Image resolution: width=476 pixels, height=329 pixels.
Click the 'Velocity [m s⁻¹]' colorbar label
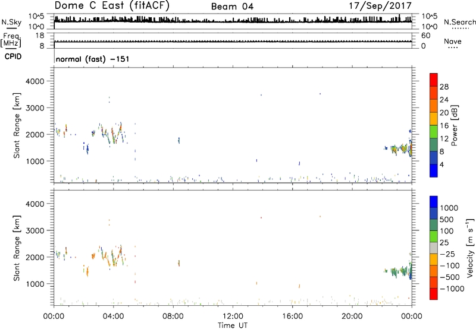point(470,248)
